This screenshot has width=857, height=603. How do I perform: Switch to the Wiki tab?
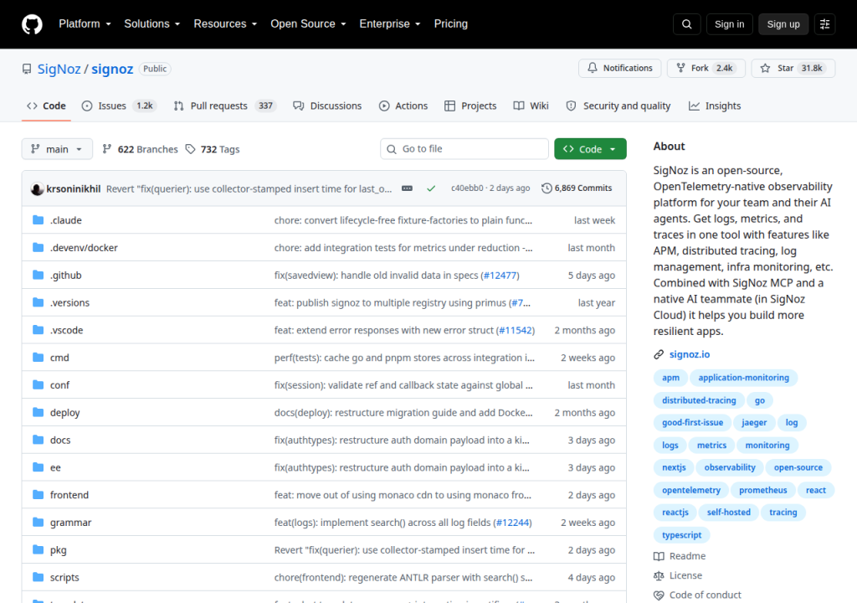point(531,106)
